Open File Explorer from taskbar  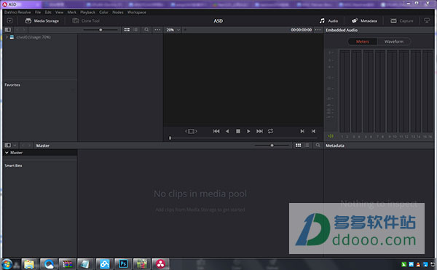click(29, 264)
